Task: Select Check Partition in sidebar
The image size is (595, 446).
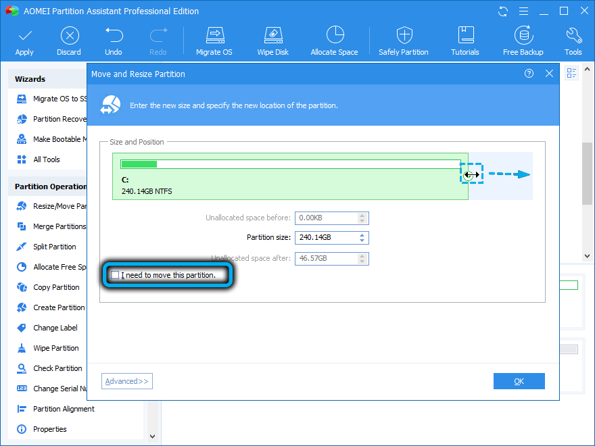Action: coord(57,368)
